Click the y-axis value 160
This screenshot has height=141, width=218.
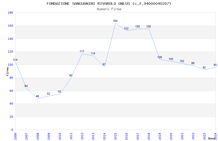pos(11,26)
